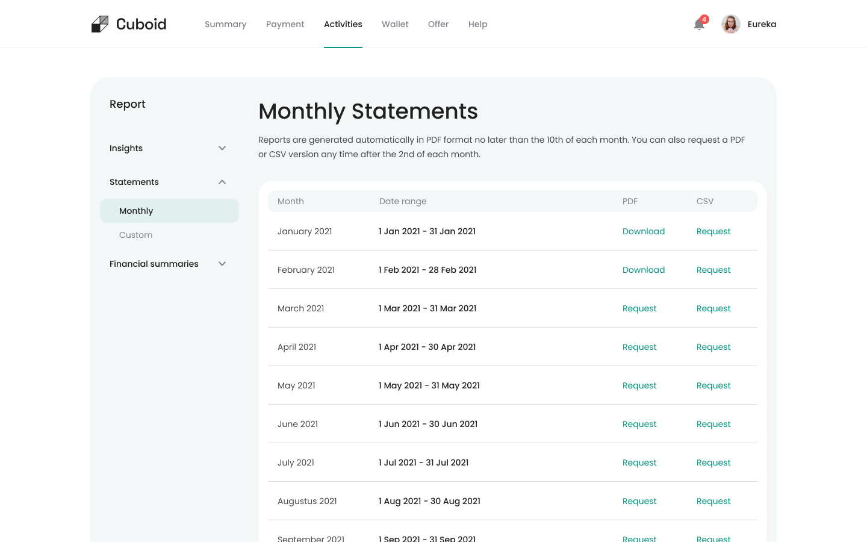Open the Cuboid logo home icon
The width and height of the screenshot is (867, 542).
tap(100, 23)
